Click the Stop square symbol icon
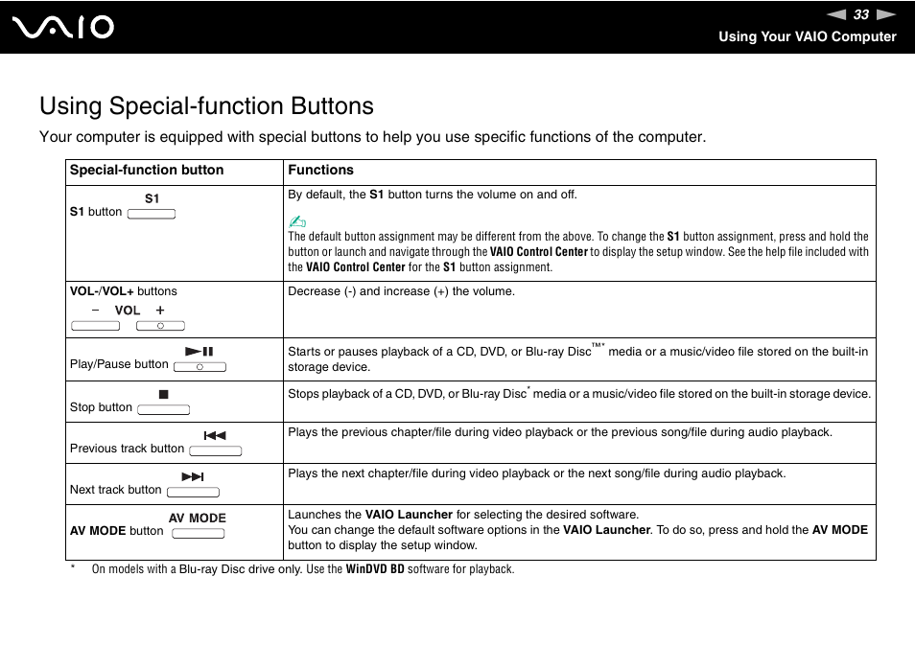Viewport: 915px width, 646px height. 163,395
